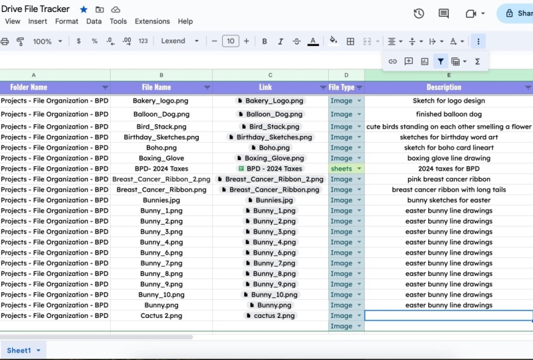Format as currency dollar icon
This screenshot has width=533, height=360.
[x=79, y=41]
